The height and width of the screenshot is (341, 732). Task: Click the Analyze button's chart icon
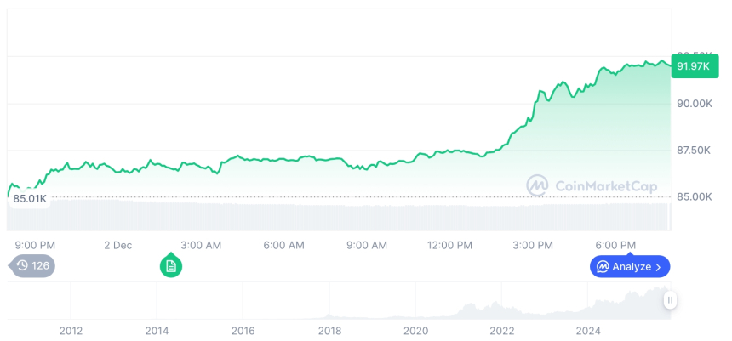tap(603, 267)
